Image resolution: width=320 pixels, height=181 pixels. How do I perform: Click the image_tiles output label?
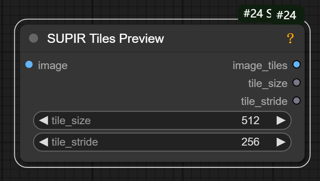click(x=260, y=66)
